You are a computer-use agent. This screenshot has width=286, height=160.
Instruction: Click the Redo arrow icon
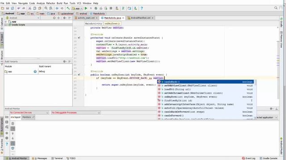24,8
